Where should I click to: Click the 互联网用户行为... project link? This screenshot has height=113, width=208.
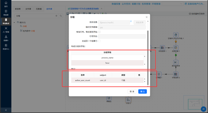(196, 4)
